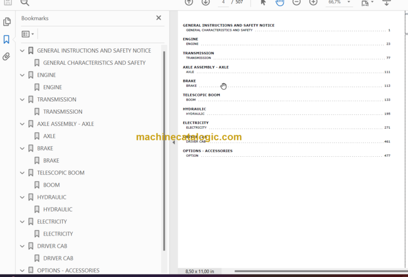Close the Bookmarks panel
408x277 pixels.
click(x=158, y=18)
